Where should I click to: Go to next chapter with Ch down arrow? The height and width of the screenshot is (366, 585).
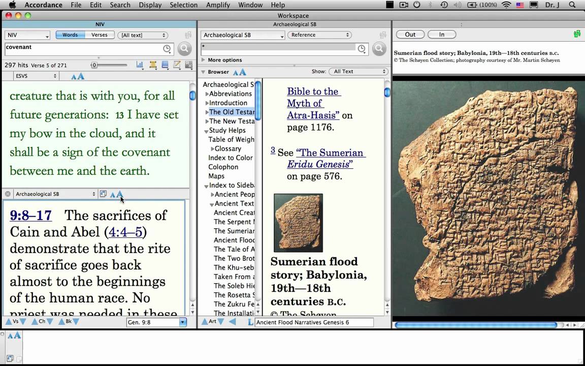click(50, 322)
